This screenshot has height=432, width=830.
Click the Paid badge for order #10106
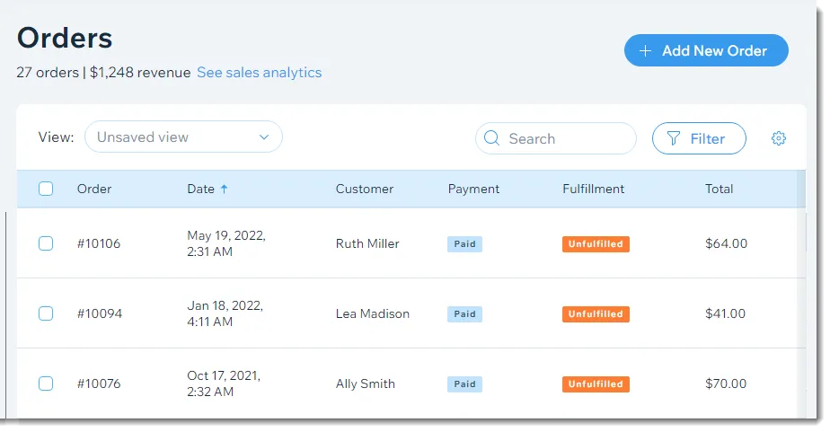(x=464, y=244)
